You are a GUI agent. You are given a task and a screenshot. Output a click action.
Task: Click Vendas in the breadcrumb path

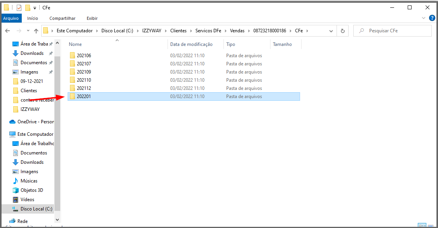237,31
